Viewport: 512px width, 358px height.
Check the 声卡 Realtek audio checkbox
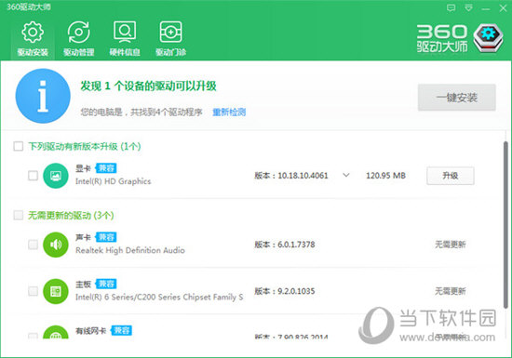[33, 245]
